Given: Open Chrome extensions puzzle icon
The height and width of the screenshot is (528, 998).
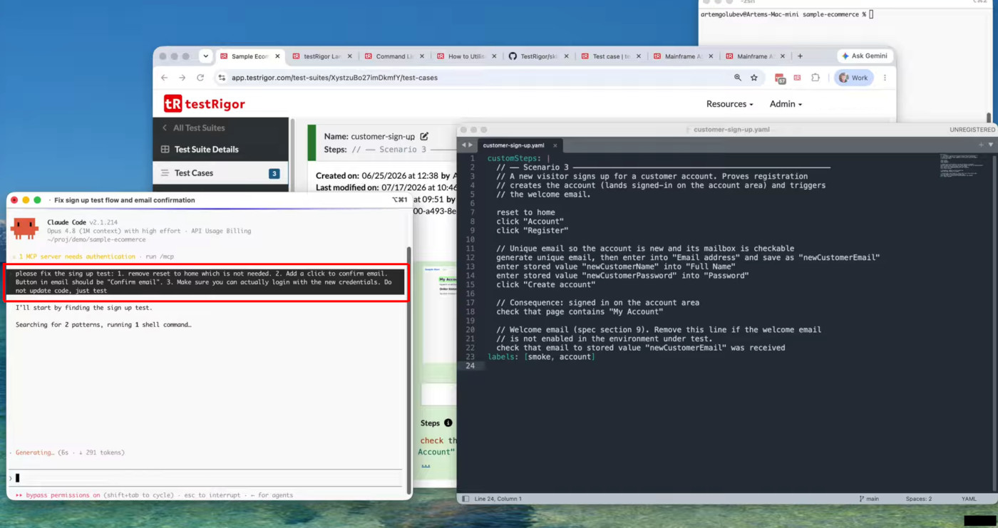Looking at the screenshot, I should (x=816, y=78).
